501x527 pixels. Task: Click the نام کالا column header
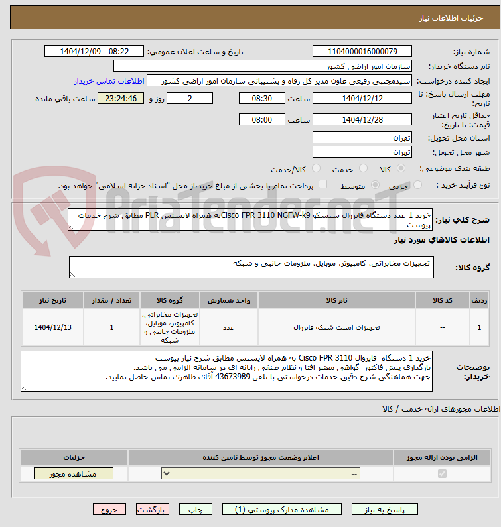click(x=336, y=300)
